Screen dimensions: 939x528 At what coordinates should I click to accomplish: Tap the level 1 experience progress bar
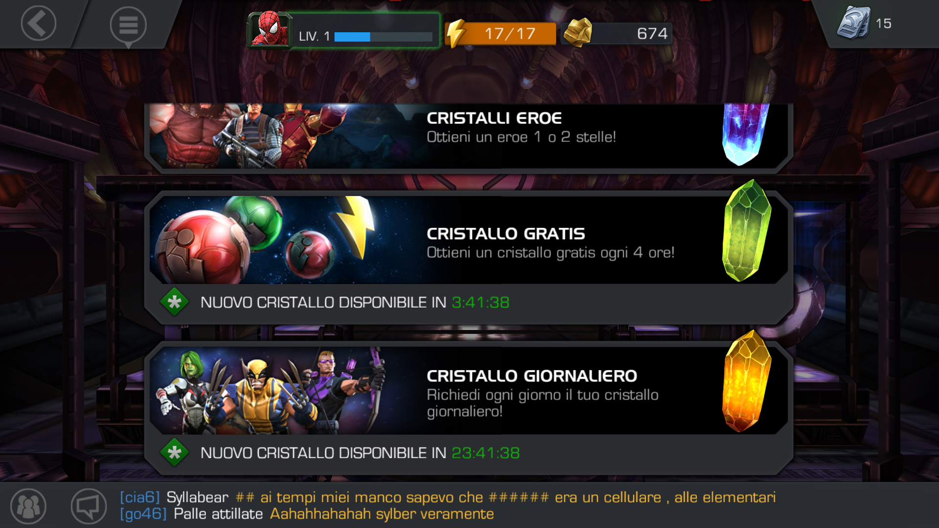point(383,37)
